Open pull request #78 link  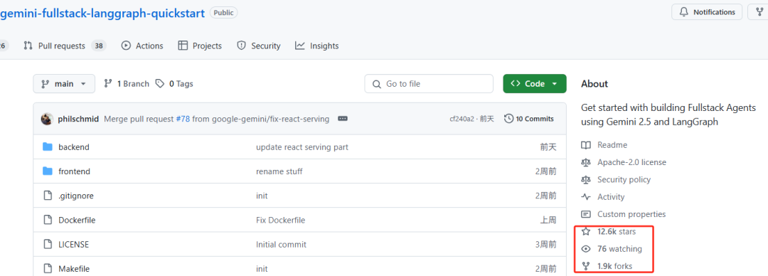[183, 119]
